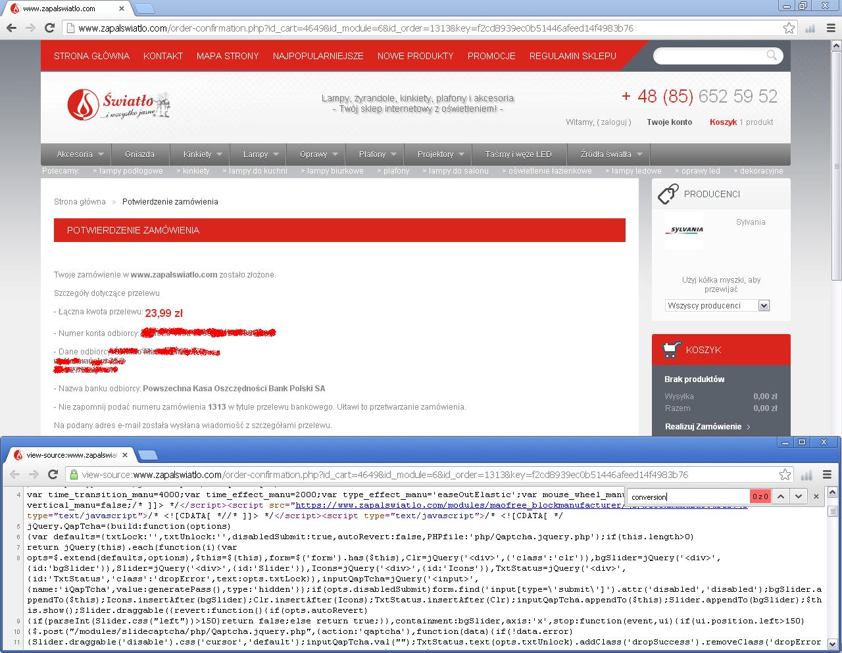The width and height of the screenshot is (842, 653).
Task: Click the shopping cart icon beside Koszyk heading
Action: [670, 350]
